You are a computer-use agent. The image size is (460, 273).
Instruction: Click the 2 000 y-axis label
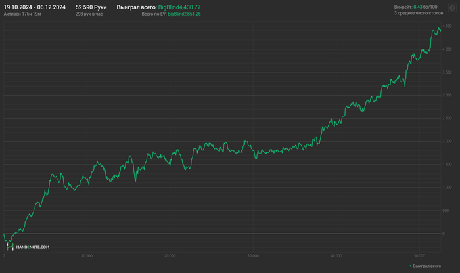click(447, 141)
